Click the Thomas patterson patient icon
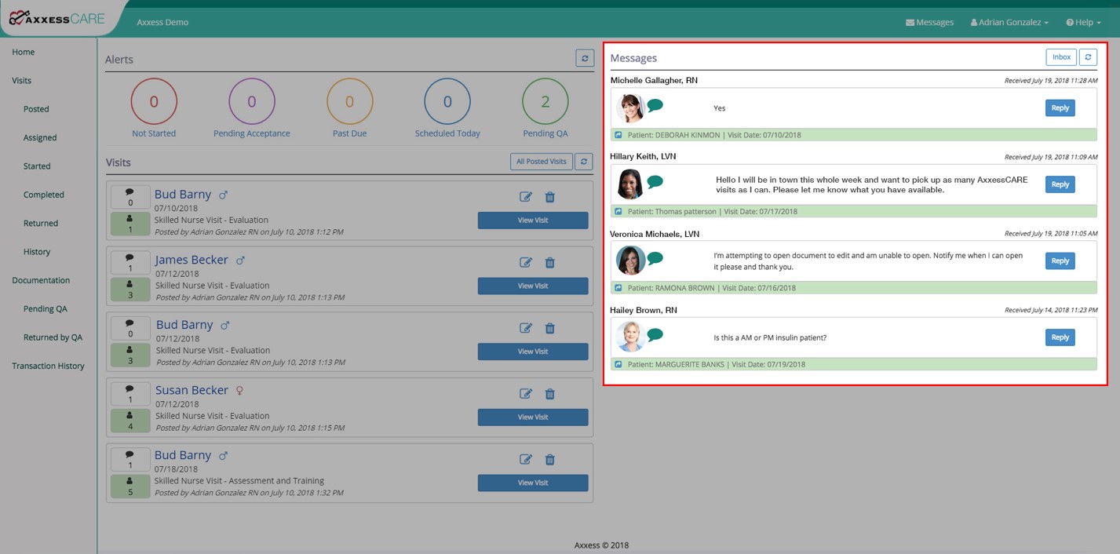Screen dimensions: 1120x554 (x=618, y=211)
